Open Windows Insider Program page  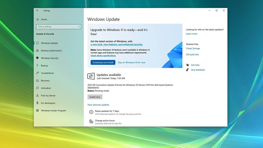pyautogui.click(x=53, y=111)
